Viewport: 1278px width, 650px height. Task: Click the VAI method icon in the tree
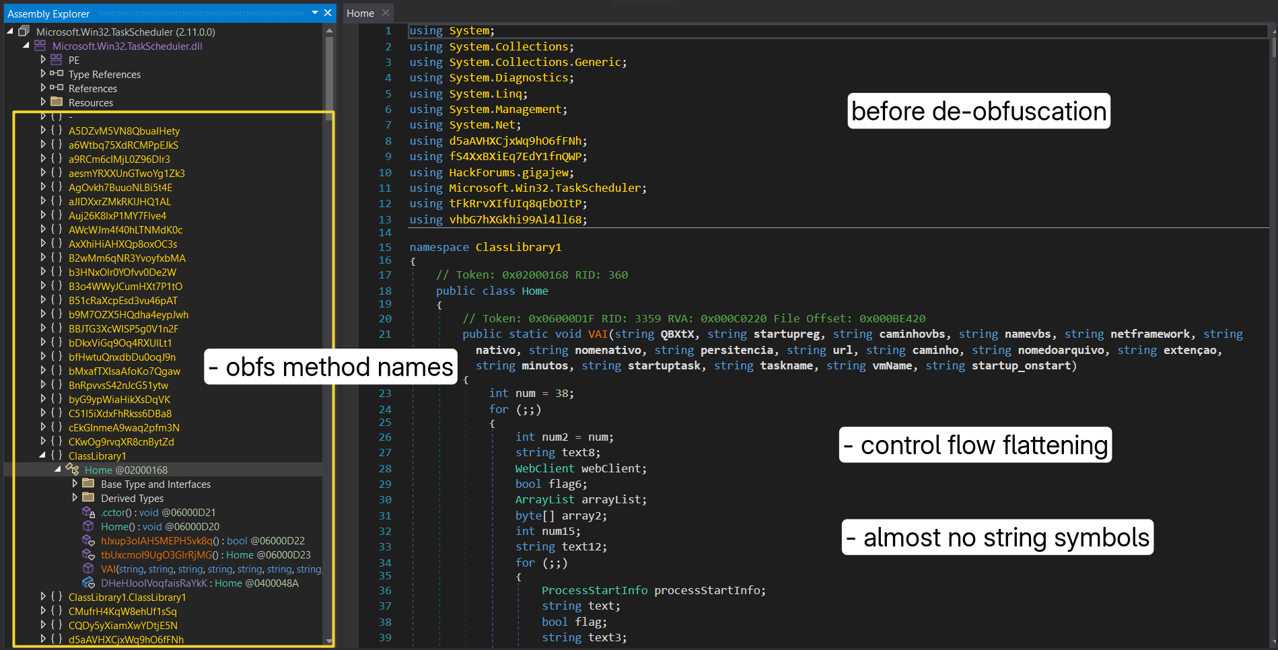88,569
